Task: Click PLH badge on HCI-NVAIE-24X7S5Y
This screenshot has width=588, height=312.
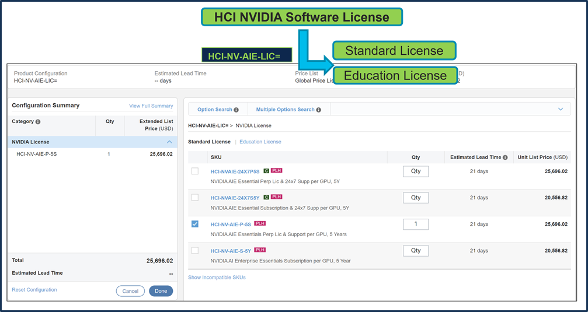Action: tap(276, 197)
